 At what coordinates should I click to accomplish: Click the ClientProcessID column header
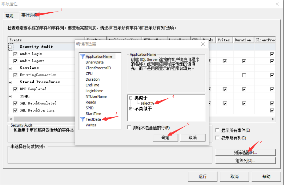coord(265,40)
